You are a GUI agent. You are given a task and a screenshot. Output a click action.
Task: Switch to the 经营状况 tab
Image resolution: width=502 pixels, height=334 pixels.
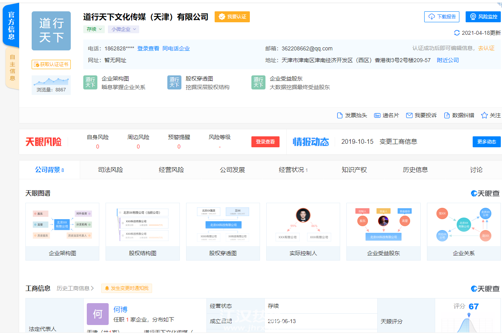click(293, 170)
